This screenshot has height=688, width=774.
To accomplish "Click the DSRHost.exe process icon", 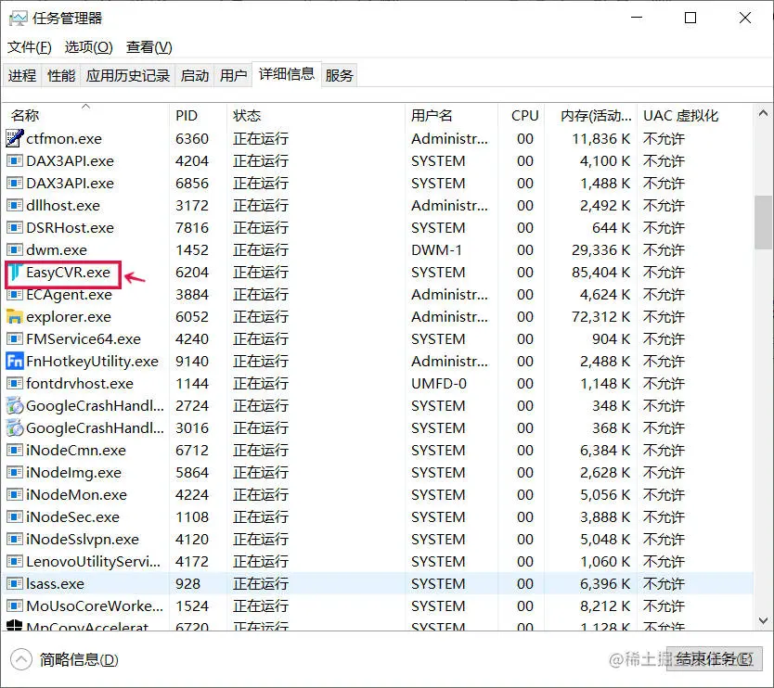I will [x=14, y=227].
